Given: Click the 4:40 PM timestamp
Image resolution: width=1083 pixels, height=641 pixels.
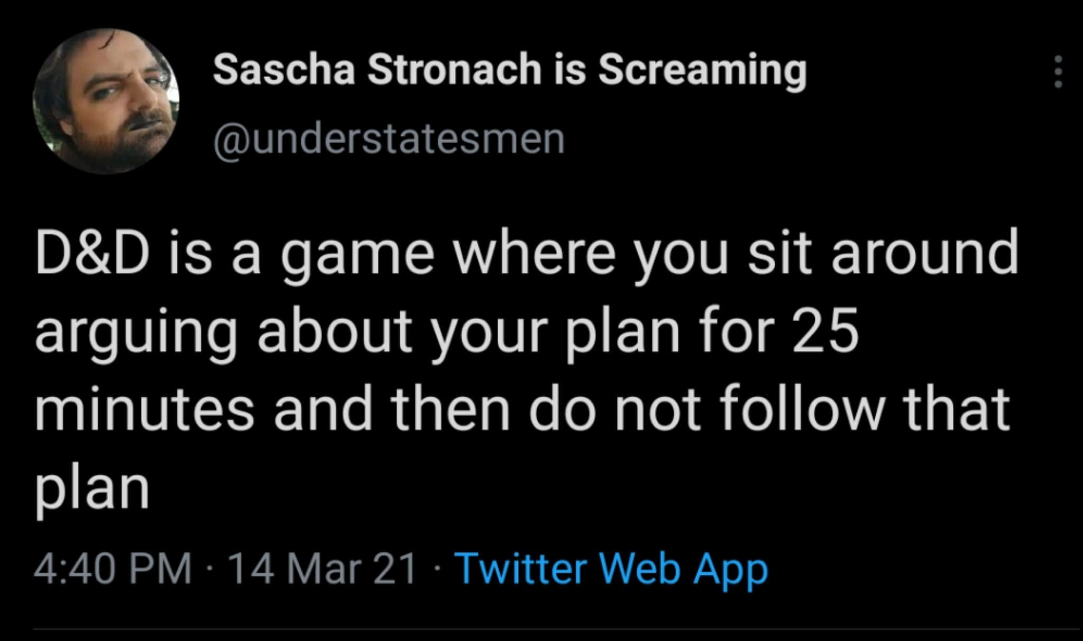Looking at the screenshot, I should (x=113, y=569).
